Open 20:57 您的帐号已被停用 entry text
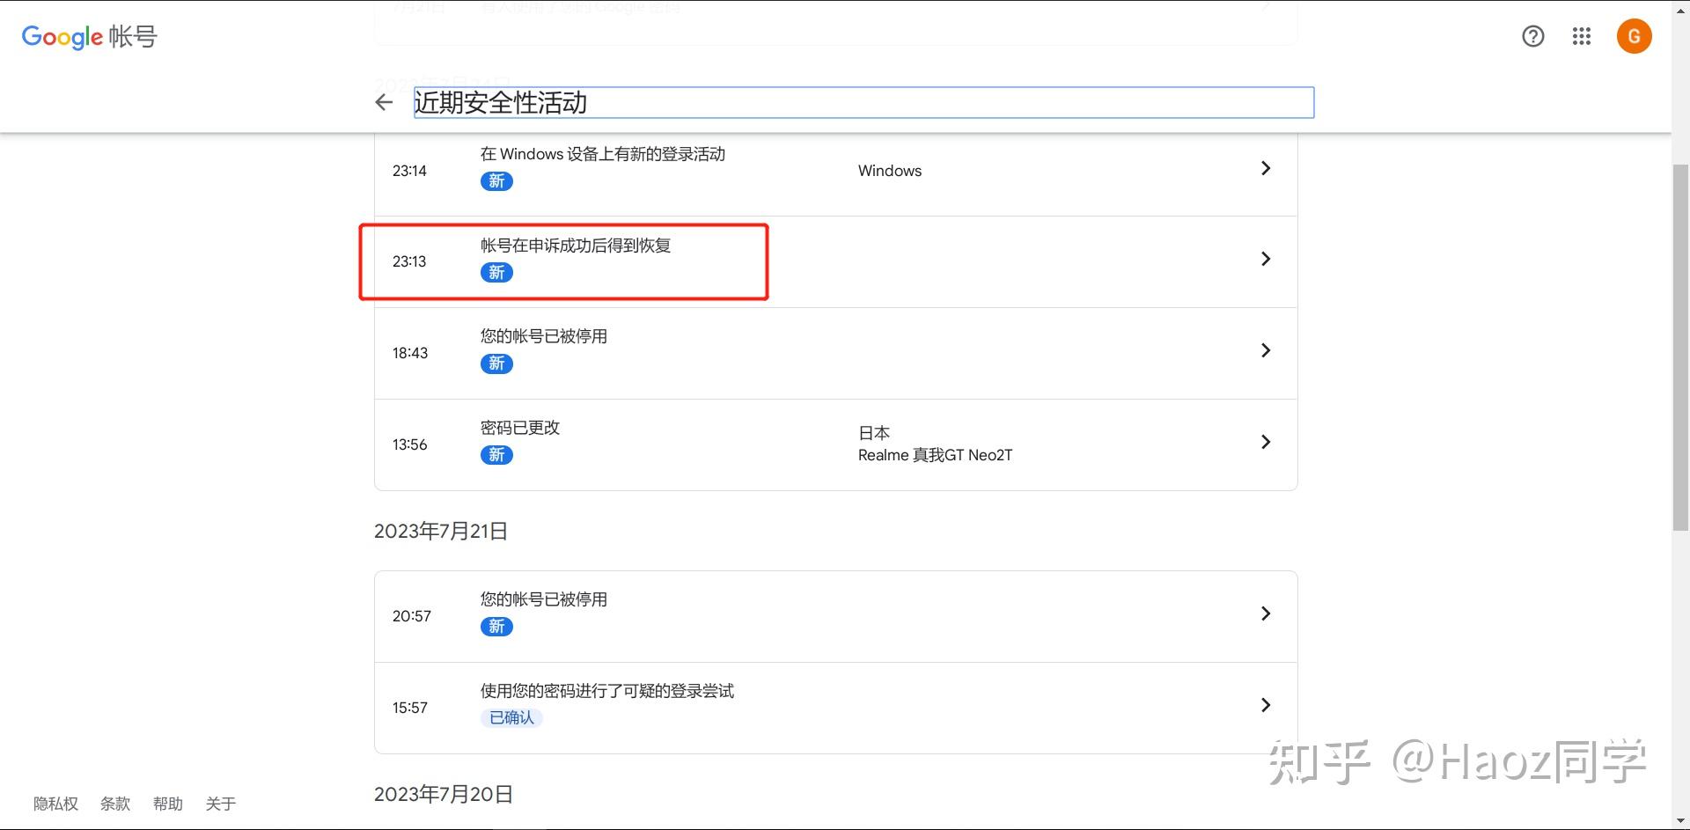This screenshot has width=1690, height=830. pyautogui.click(x=544, y=599)
